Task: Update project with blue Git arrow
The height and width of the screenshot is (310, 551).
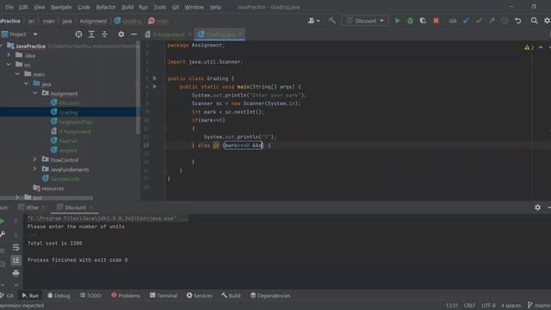Action: pos(466,21)
